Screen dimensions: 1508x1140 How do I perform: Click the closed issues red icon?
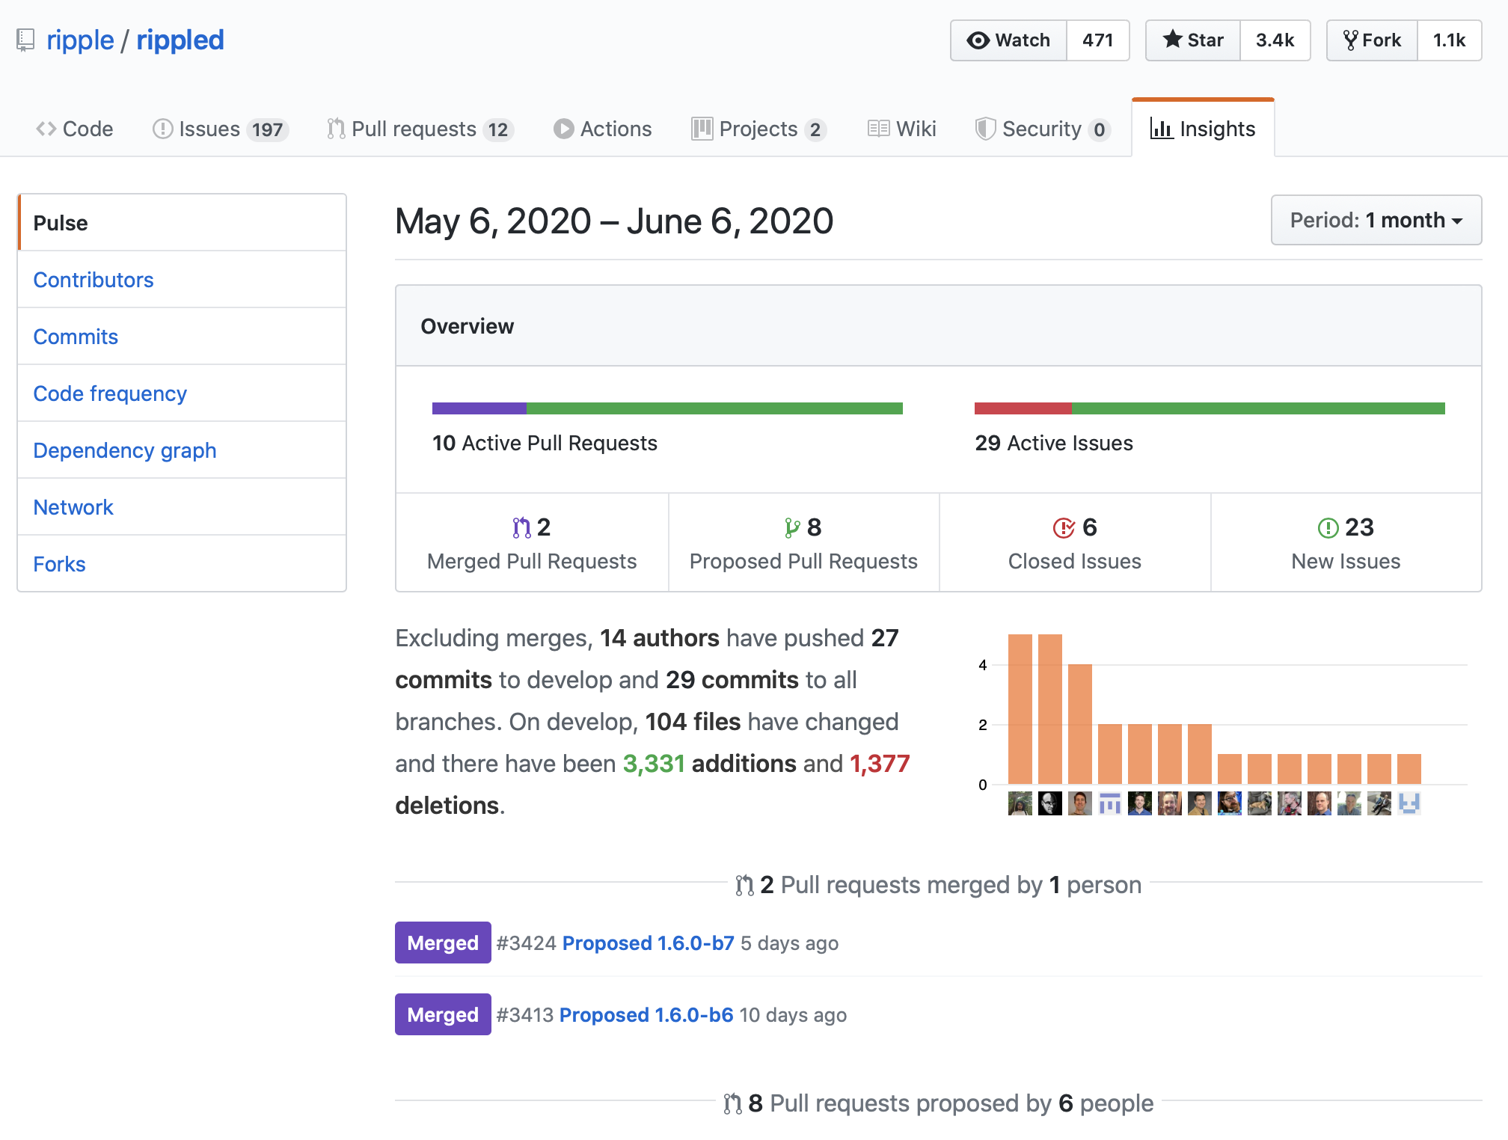click(x=1064, y=528)
